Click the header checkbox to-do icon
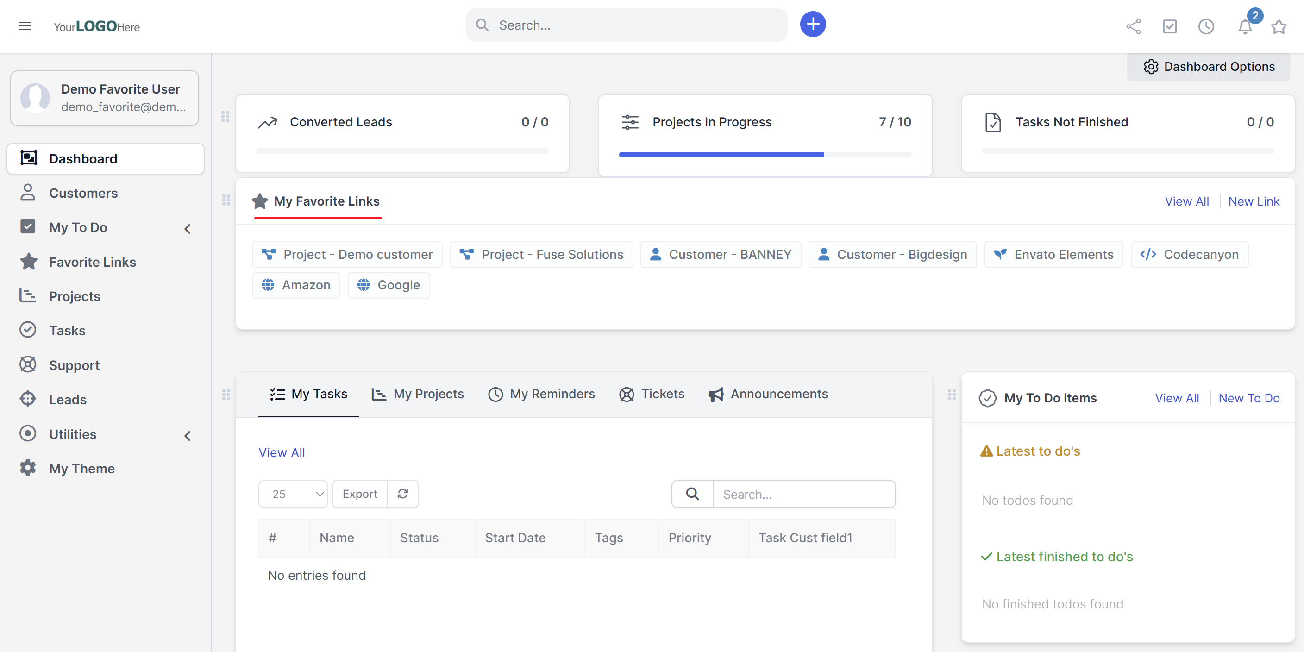 (1169, 26)
